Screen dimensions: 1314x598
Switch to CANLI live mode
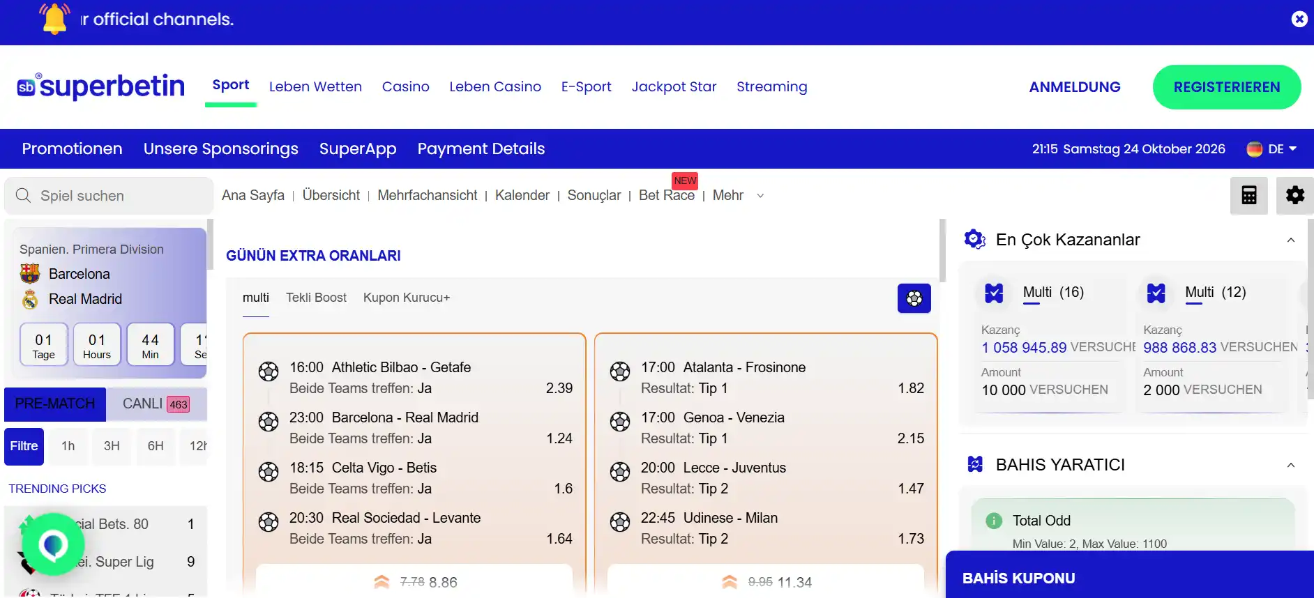coord(156,404)
